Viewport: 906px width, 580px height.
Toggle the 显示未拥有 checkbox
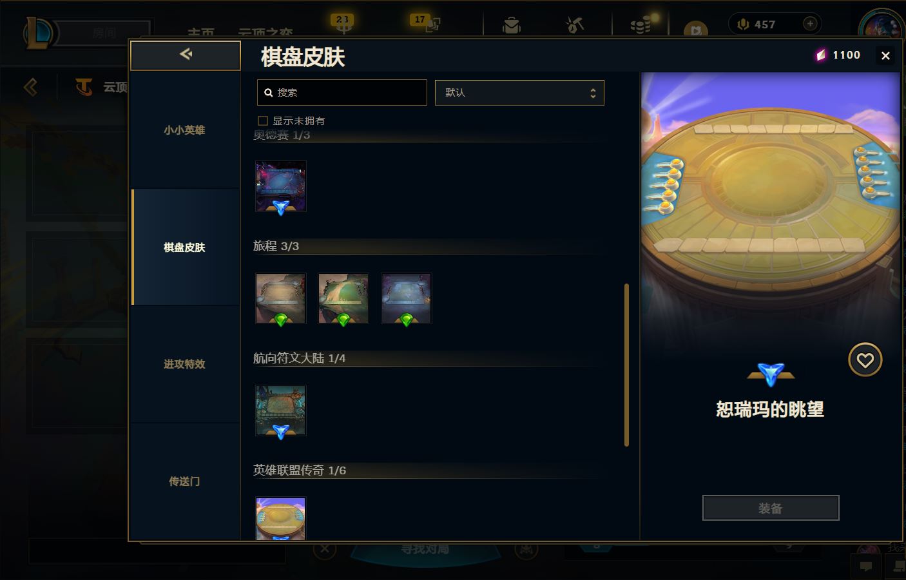263,121
